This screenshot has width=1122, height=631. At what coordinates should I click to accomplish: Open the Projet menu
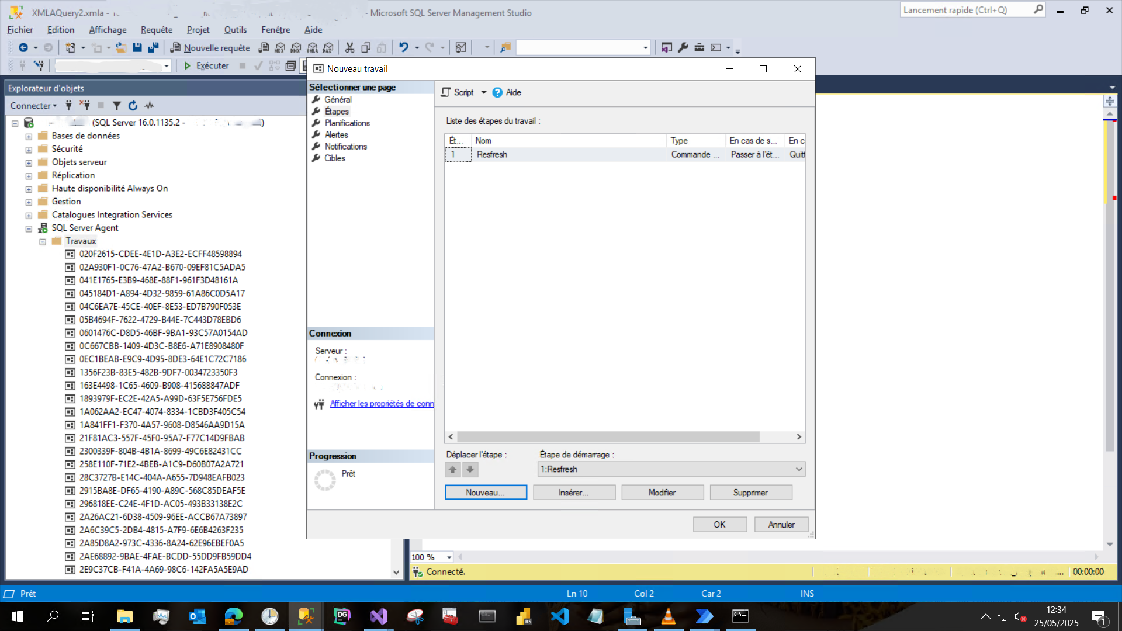tap(198, 30)
